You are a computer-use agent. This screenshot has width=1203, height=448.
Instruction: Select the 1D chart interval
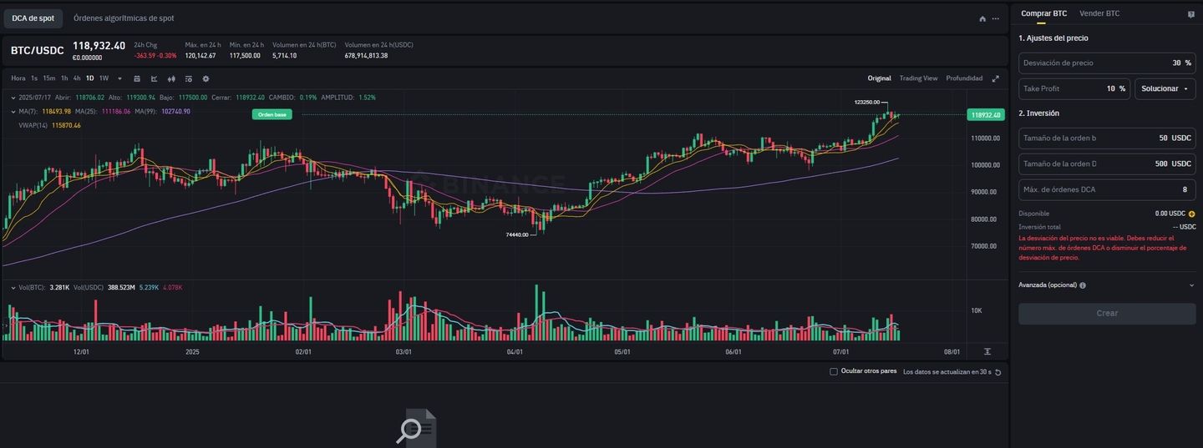pyautogui.click(x=89, y=78)
